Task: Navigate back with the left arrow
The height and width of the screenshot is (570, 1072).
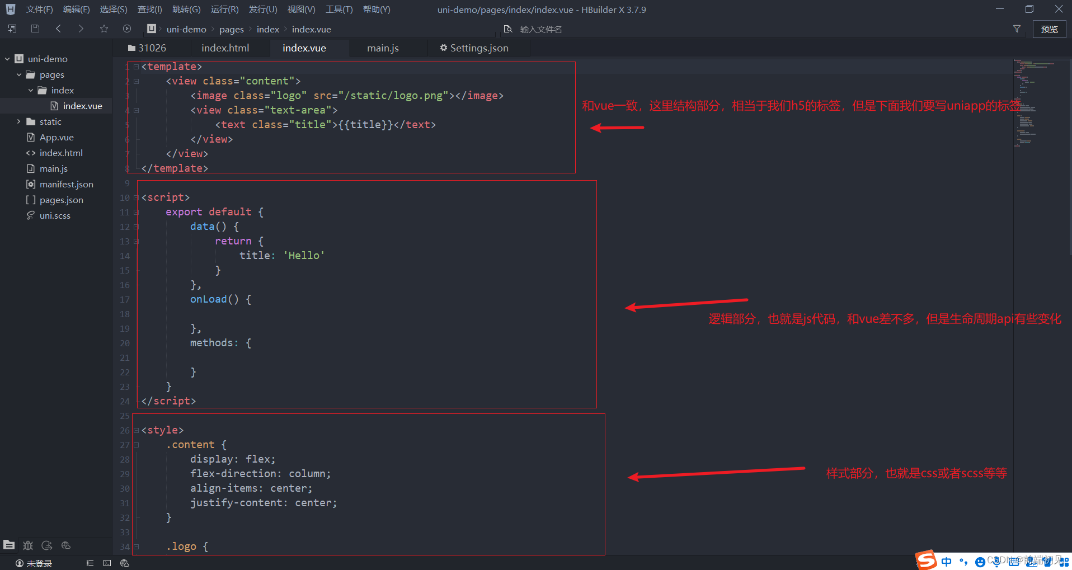Action: coord(58,29)
